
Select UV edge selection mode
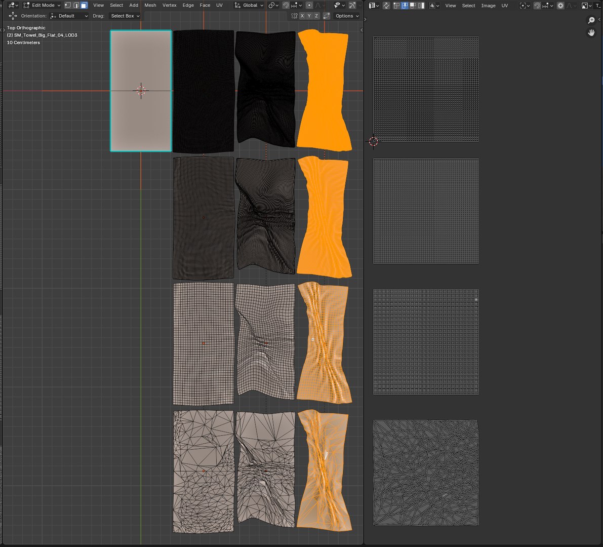(x=405, y=6)
